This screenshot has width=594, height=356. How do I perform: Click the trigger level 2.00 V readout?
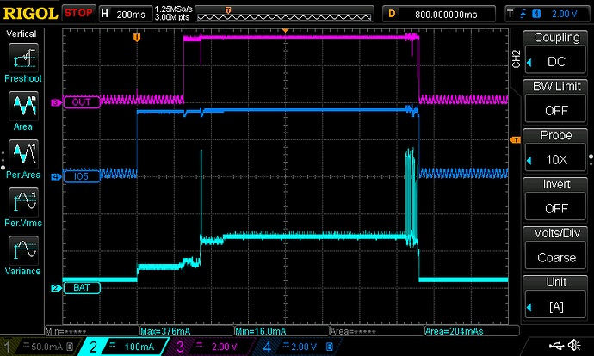[564, 14]
